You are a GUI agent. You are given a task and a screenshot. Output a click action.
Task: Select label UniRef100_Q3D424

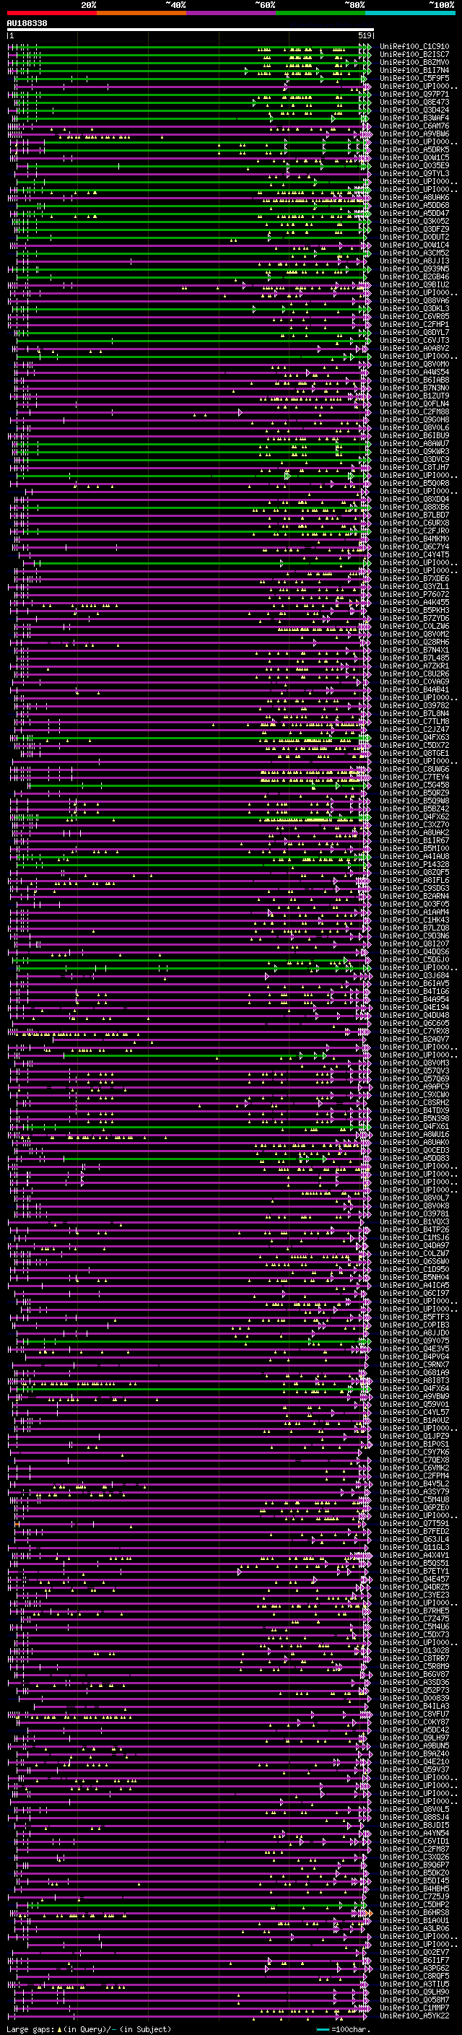click(414, 110)
